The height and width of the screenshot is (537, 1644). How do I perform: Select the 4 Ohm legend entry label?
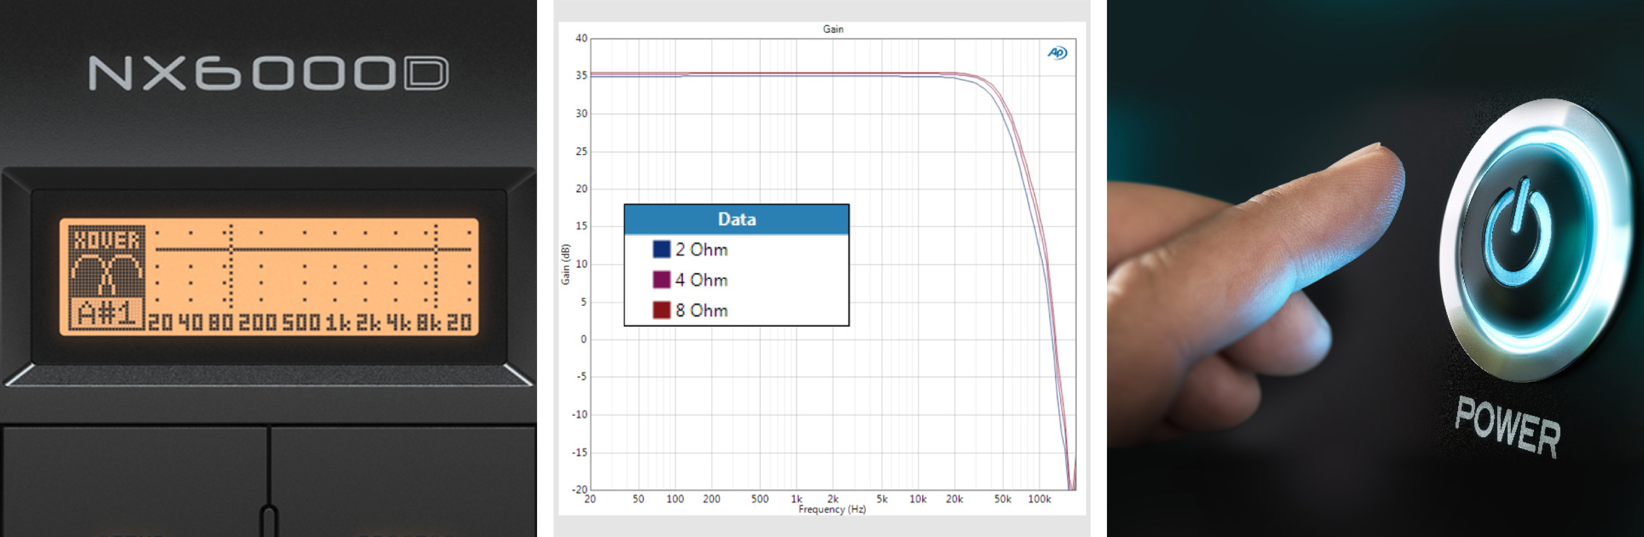click(x=701, y=281)
